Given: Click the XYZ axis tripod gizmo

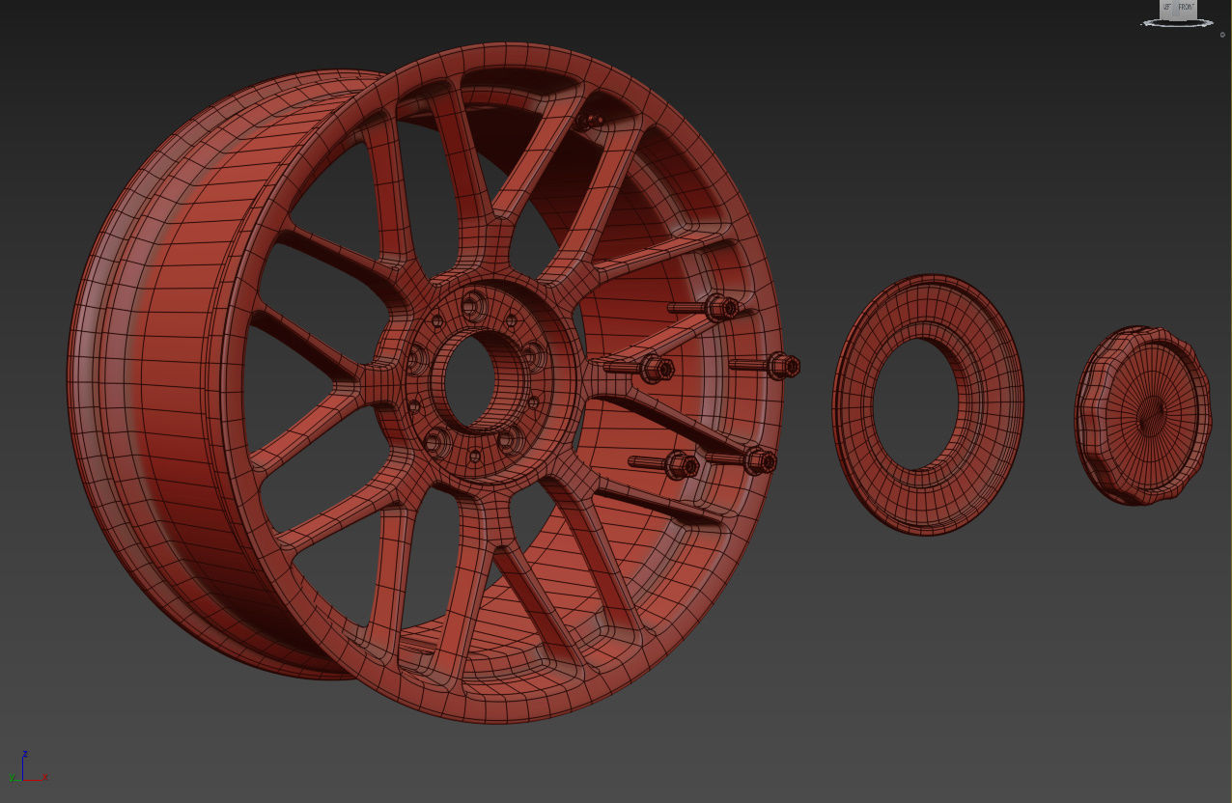Looking at the screenshot, I should click(x=29, y=767).
